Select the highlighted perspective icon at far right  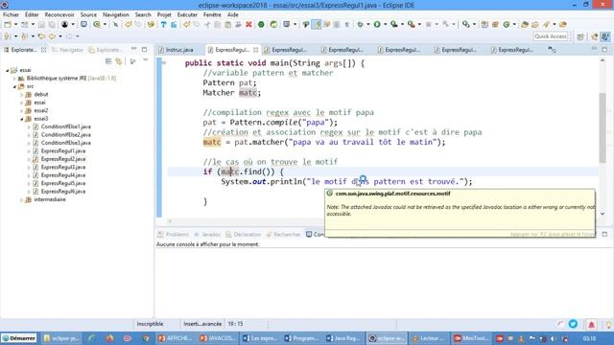tap(605, 36)
